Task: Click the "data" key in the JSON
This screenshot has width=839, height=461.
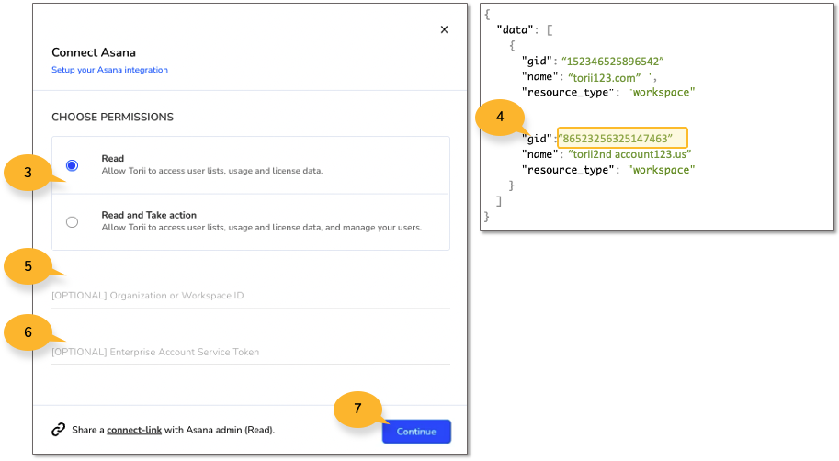Action: click(515, 30)
